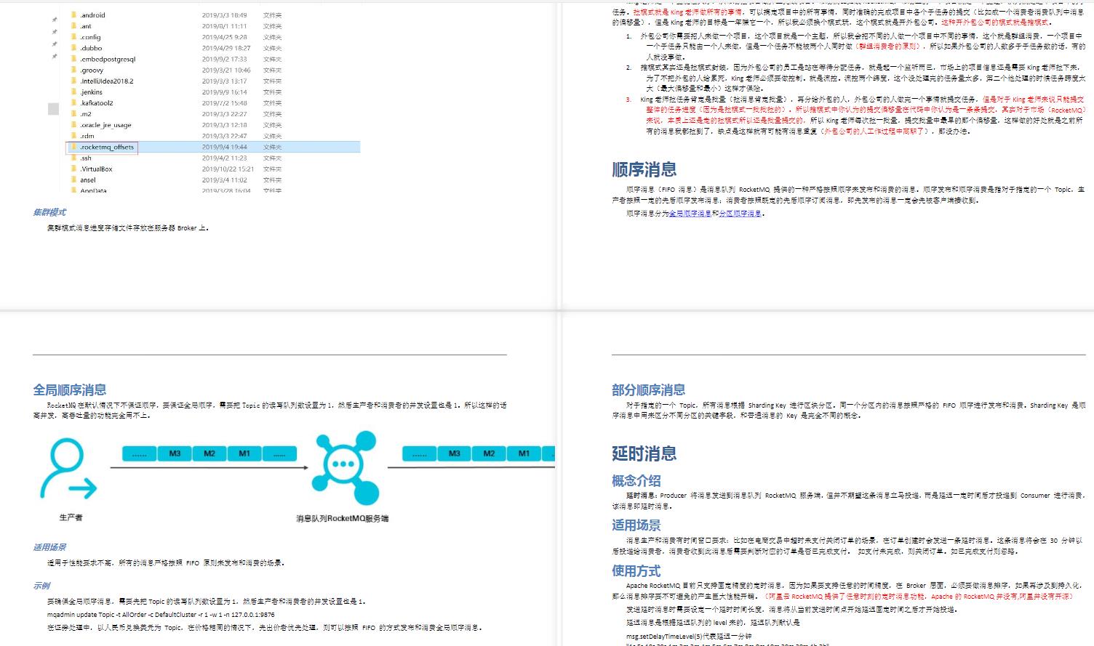Select the .m2 folder name
1094x646 pixels.
86,114
